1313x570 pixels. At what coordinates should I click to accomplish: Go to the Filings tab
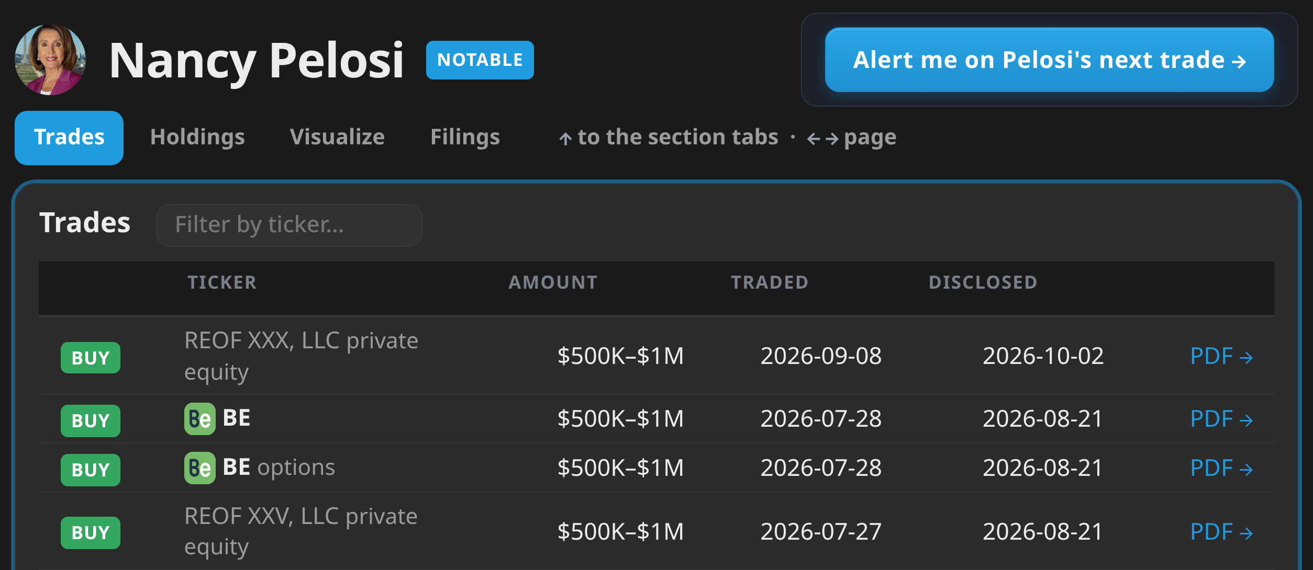click(465, 138)
